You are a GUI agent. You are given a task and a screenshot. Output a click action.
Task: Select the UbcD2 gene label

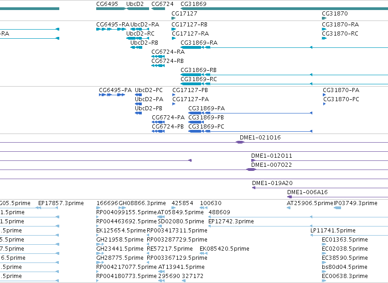pos(135,4)
